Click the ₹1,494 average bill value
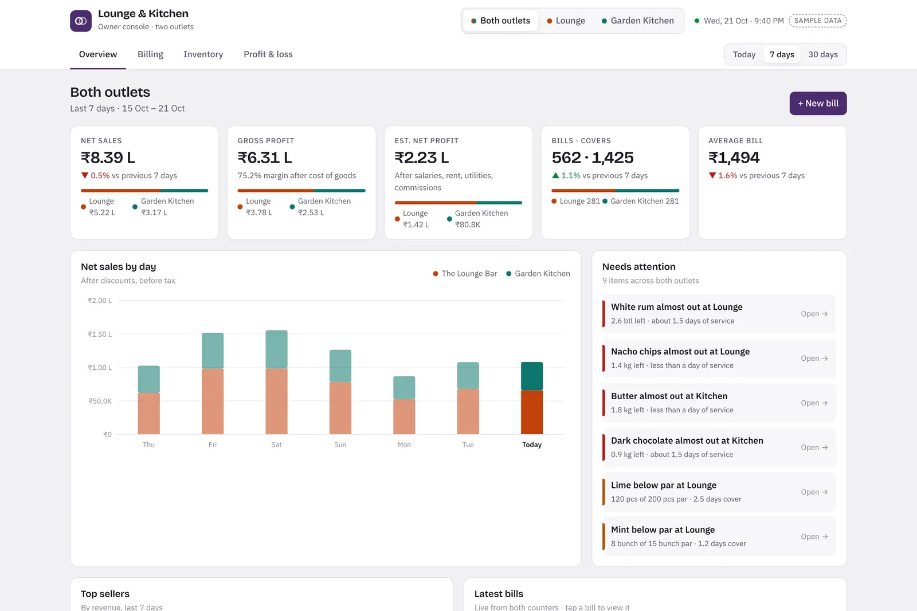This screenshot has width=917, height=611. coord(734,157)
